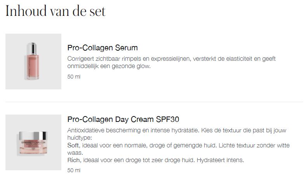Open the Pro-Collagen Day Cream SPF30 title
This screenshot has width=304, height=178.
tap(123, 119)
